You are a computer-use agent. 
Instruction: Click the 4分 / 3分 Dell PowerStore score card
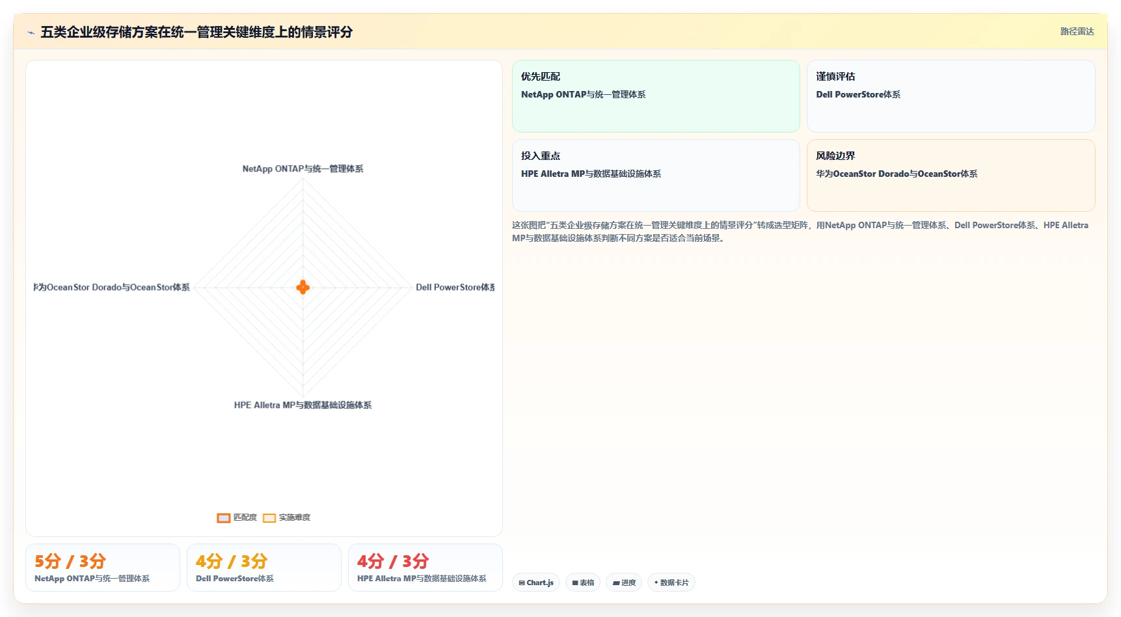click(264, 568)
